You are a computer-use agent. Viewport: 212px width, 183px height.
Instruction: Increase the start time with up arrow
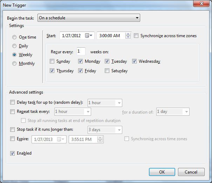coord(128,34)
